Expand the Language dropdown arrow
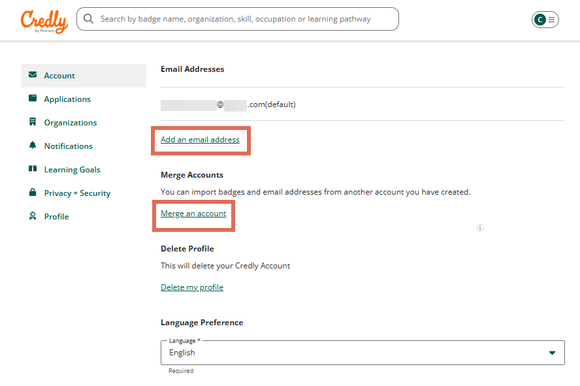580x386 pixels. [552, 353]
